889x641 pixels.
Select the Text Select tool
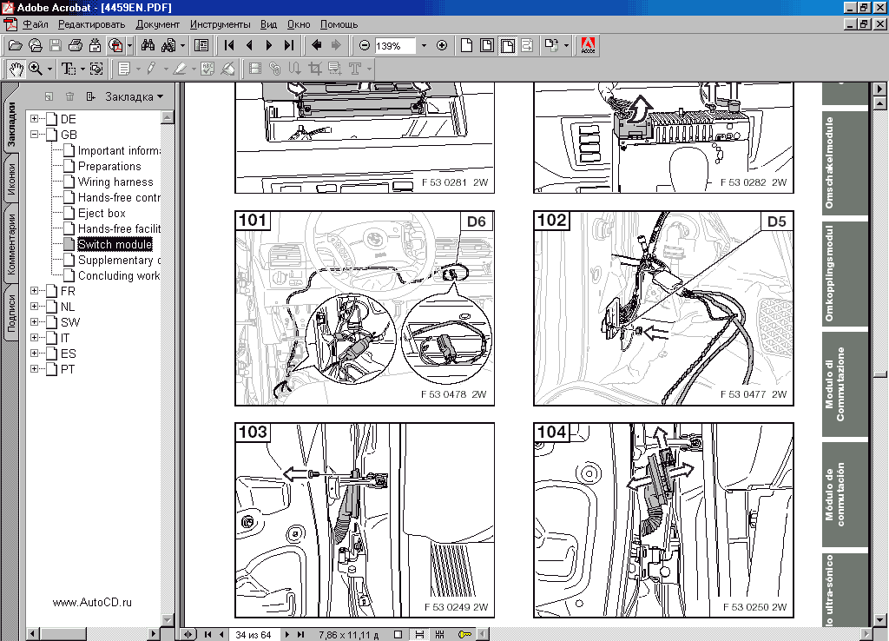(x=69, y=69)
